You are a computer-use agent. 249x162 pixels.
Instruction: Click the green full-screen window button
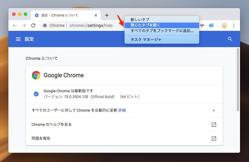coord(25,14)
